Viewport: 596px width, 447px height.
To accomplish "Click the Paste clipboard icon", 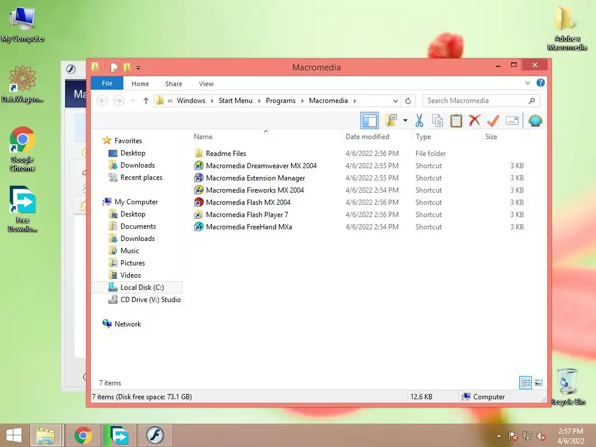I will click(x=456, y=121).
